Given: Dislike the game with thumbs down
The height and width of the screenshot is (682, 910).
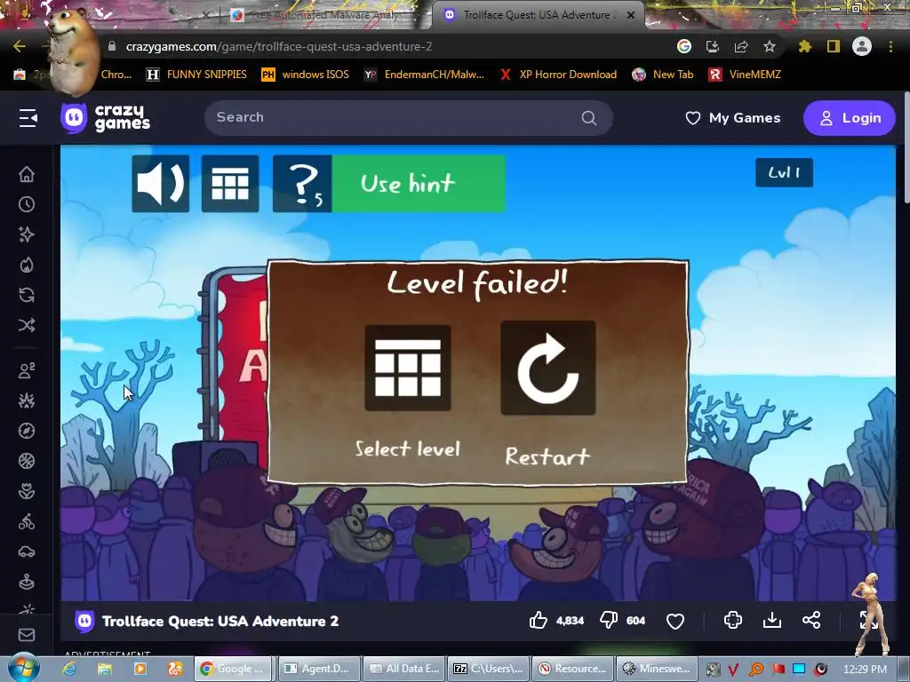Looking at the screenshot, I should pos(608,621).
